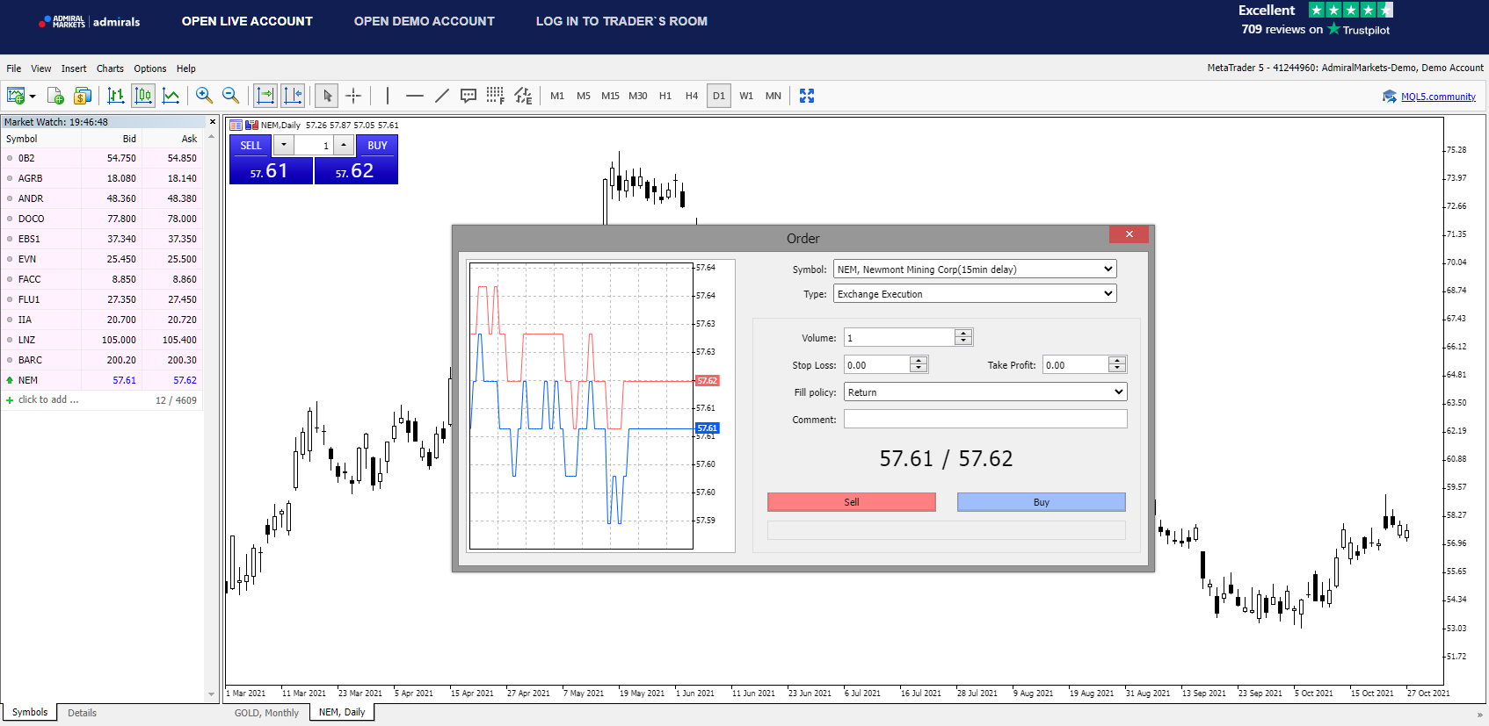The width and height of the screenshot is (1489, 726).
Task: Open the MQL5.community link
Action: coord(1438,97)
